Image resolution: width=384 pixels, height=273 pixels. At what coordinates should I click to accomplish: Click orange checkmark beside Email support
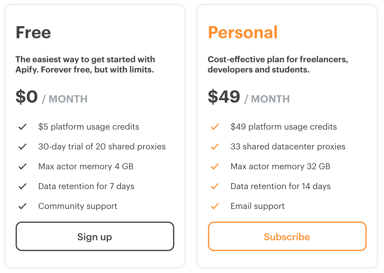click(215, 206)
